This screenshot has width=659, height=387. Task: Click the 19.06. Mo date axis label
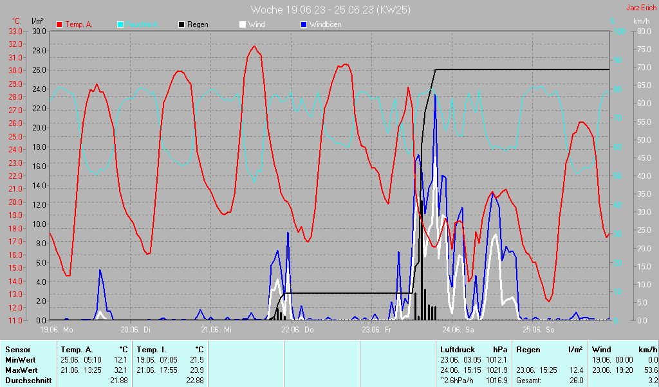(x=57, y=330)
